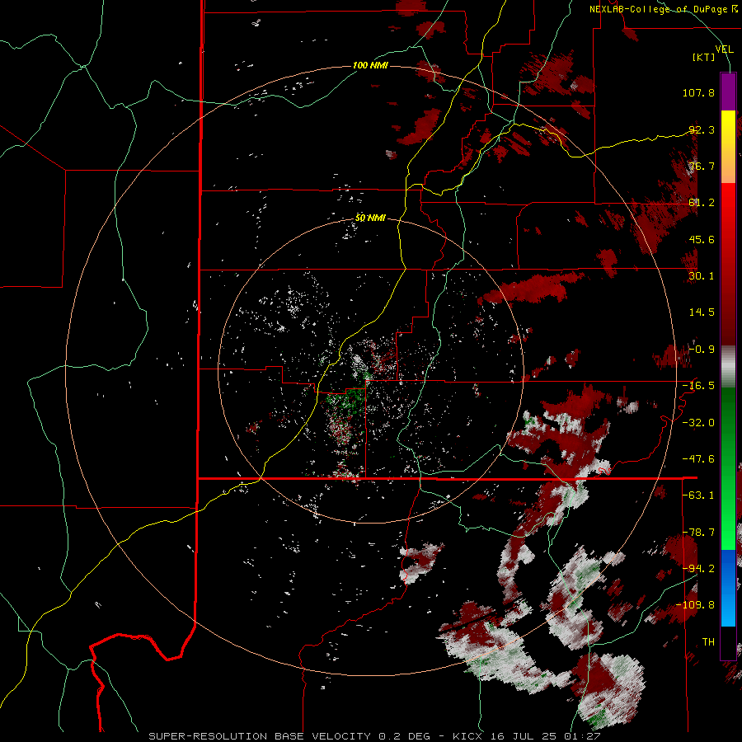Select the -32.0 scale value
742x742 pixels.
[x=698, y=423]
